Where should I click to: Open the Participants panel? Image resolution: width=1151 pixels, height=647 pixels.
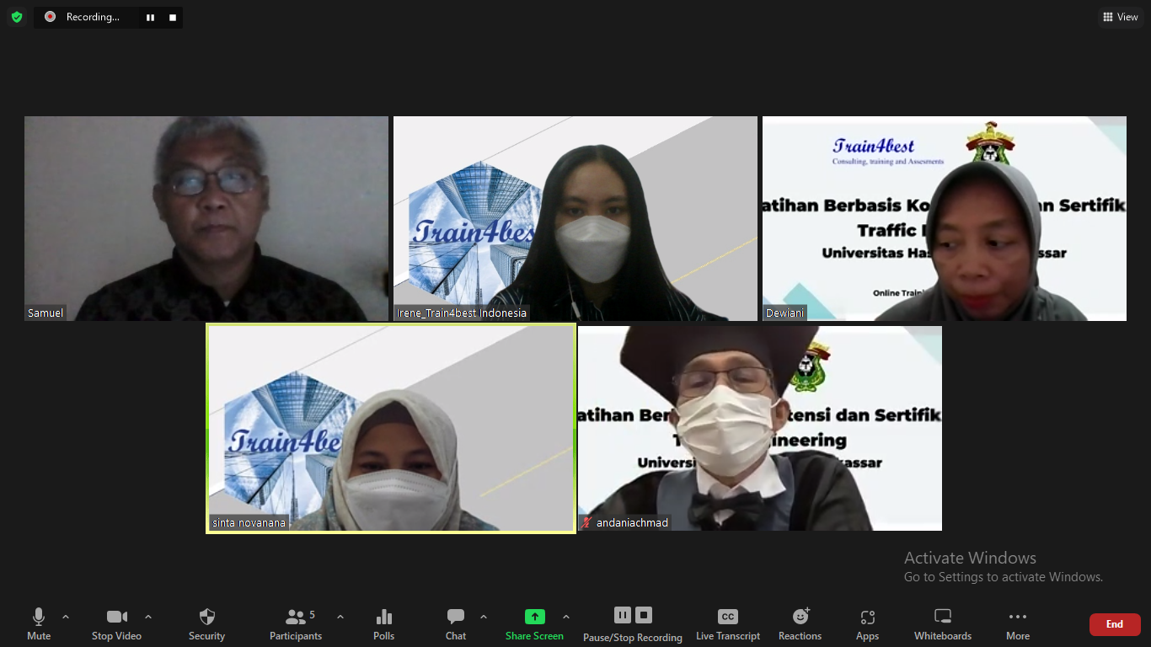pyautogui.click(x=296, y=623)
